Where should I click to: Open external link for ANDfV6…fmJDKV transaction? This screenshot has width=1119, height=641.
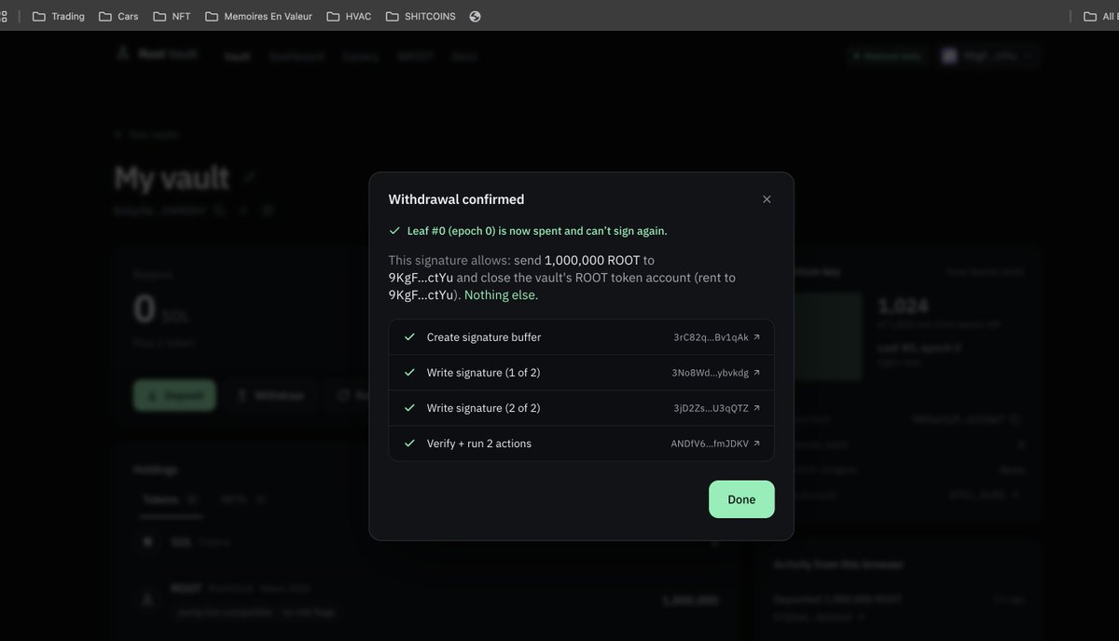(756, 443)
